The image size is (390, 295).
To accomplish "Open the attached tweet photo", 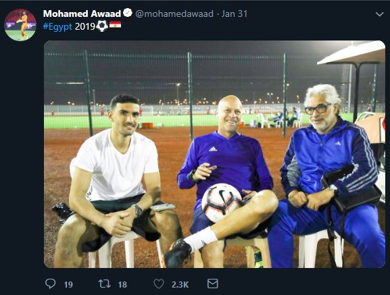I will pyautogui.click(x=215, y=154).
